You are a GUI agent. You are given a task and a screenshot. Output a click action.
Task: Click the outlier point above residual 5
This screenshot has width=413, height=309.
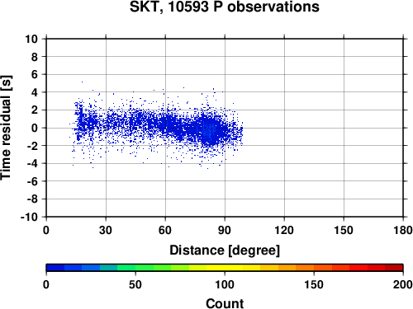82,82
